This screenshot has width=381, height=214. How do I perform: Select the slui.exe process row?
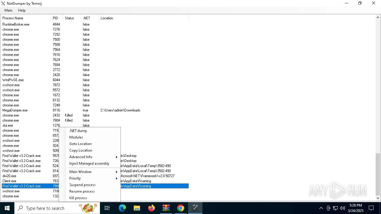coord(95,125)
